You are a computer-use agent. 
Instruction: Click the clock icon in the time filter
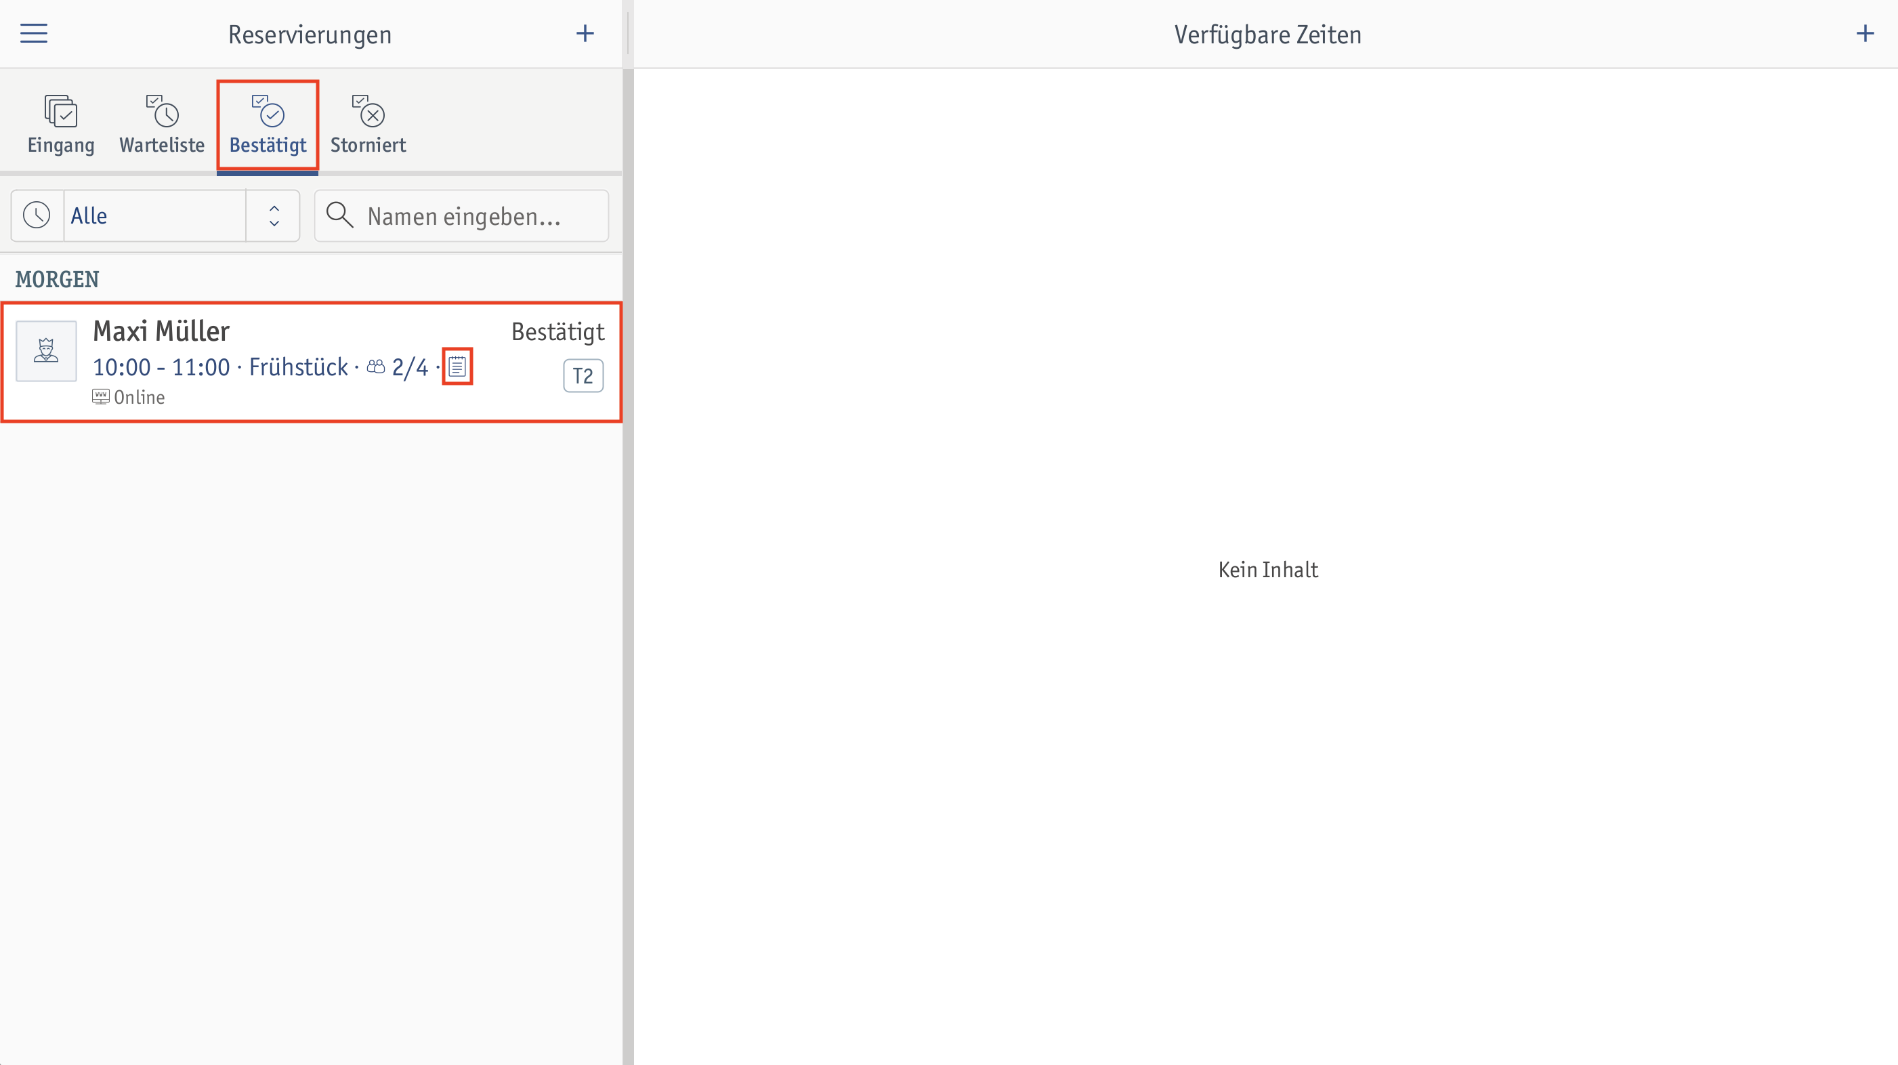click(x=37, y=216)
